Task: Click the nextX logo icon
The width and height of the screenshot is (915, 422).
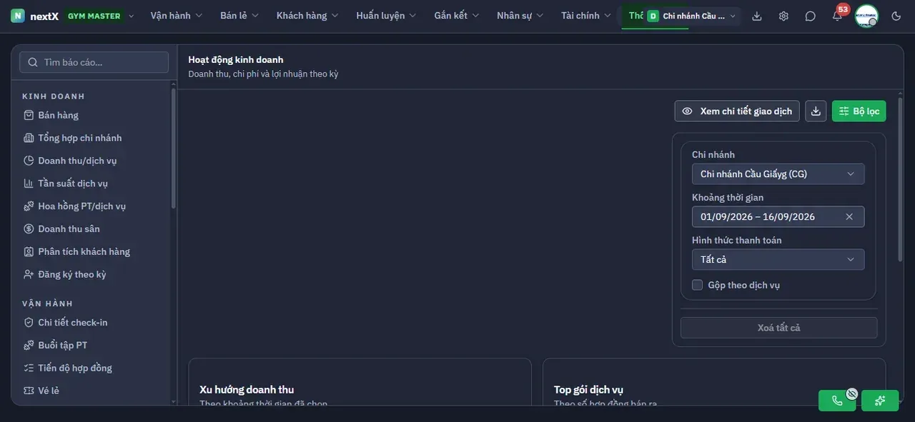Action: click(18, 16)
